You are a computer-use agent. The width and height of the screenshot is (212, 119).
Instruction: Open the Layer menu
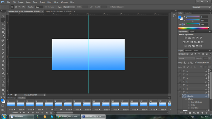(28, 2)
